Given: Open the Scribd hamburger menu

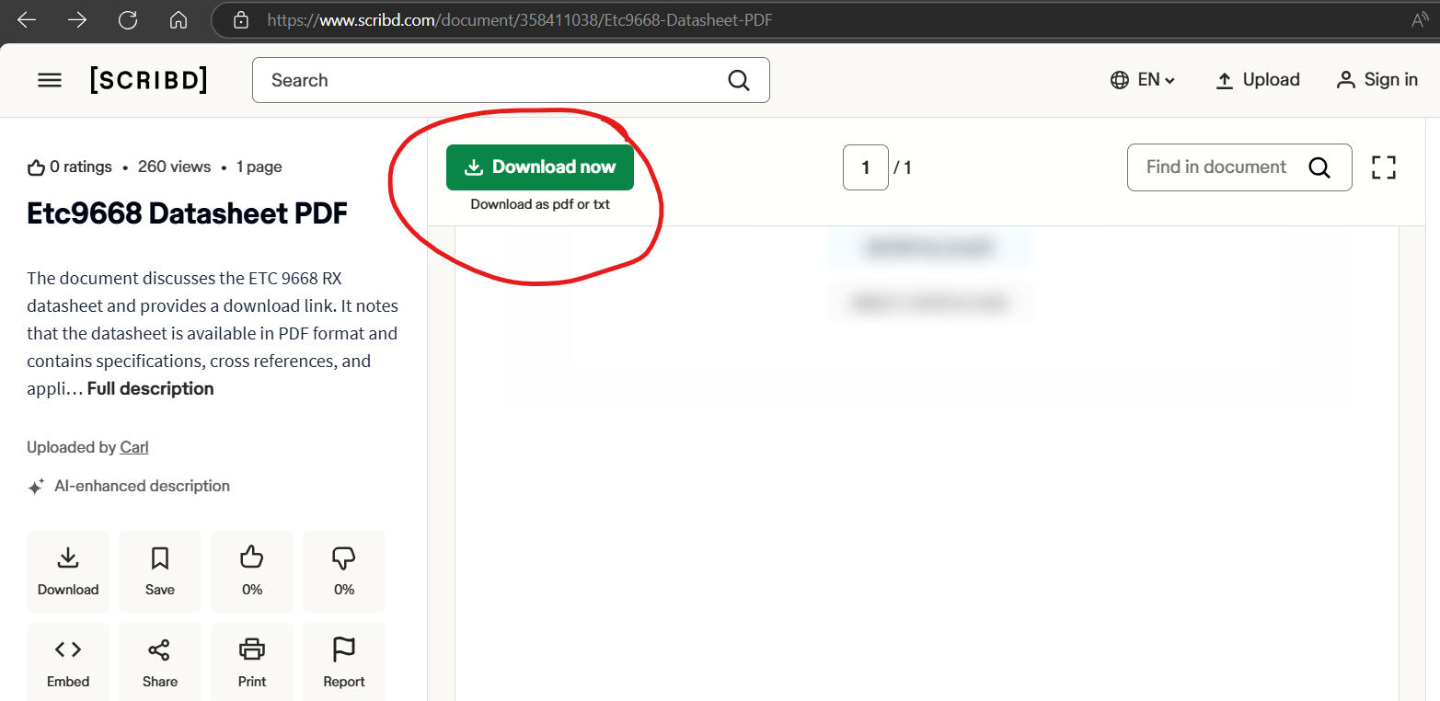Looking at the screenshot, I should (50, 80).
